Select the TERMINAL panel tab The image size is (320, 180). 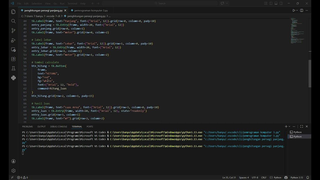click(x=77, y=126)
